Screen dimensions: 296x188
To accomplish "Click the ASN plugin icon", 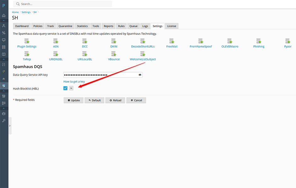I will 56,41.
